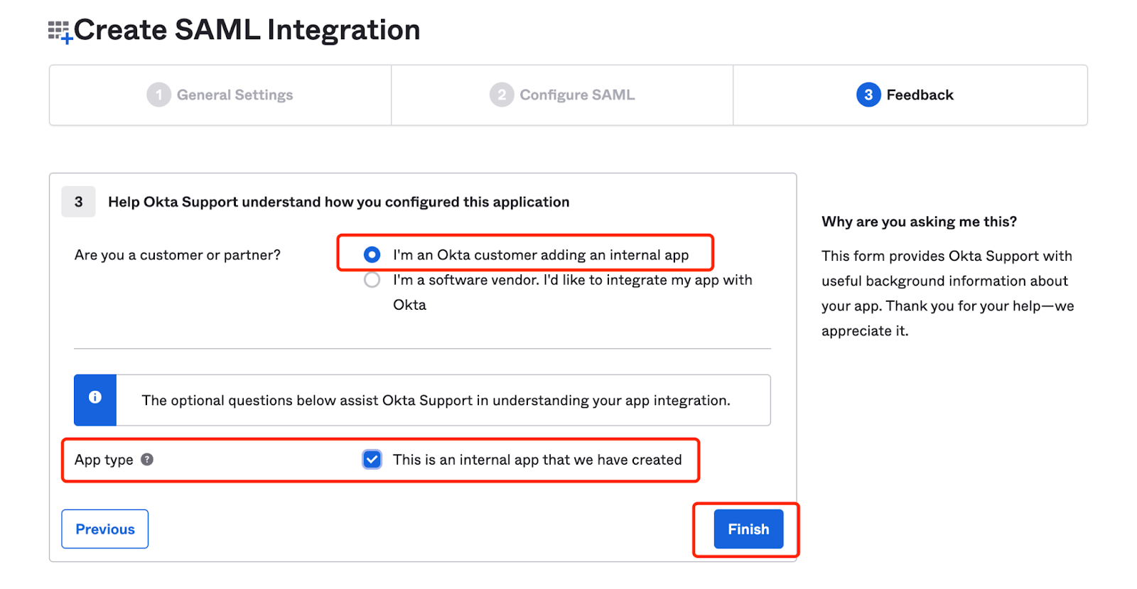Click the section number 3 badge
The height and width of the screenshot is (589, 1137).
(x=79, y=202)
